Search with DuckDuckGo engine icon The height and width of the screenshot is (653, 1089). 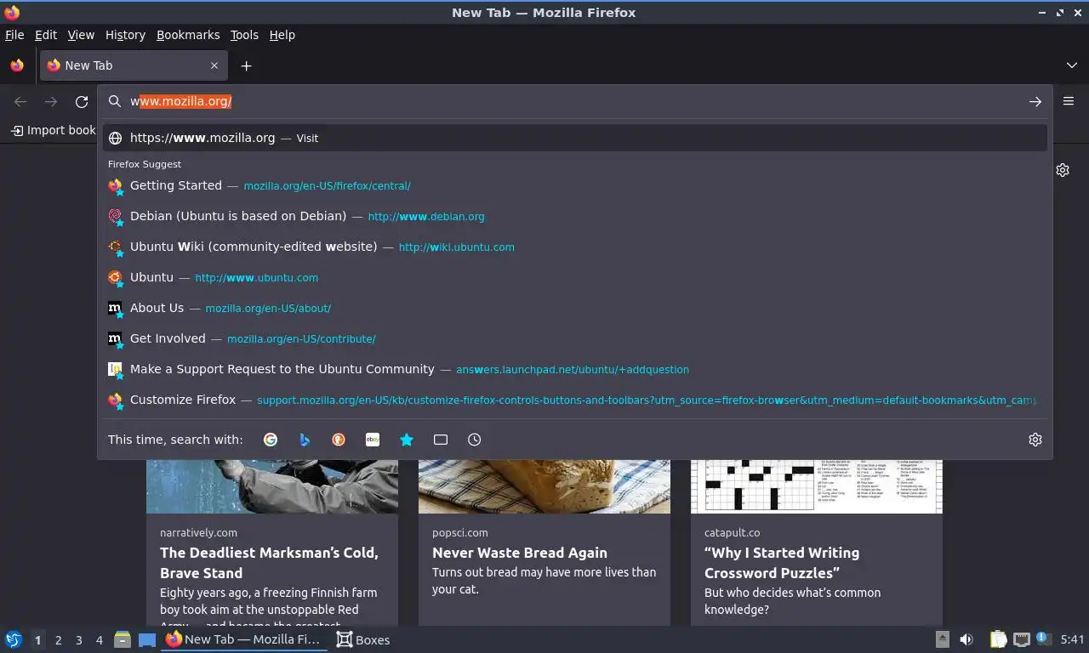pos(339,440)
